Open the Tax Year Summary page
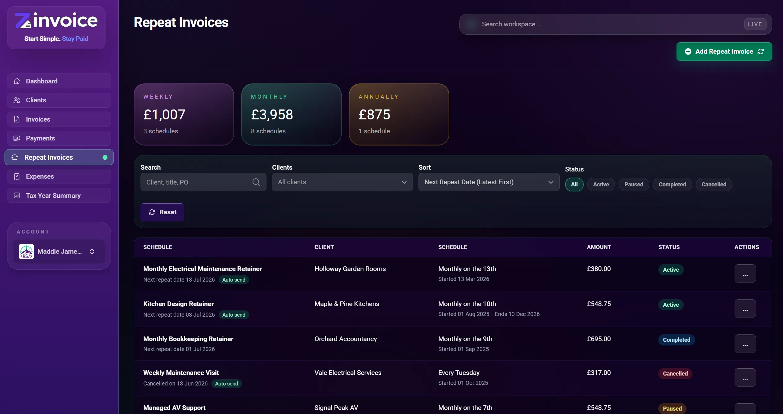The height and width of the screenshot is (414, 783). click(59, 195)
